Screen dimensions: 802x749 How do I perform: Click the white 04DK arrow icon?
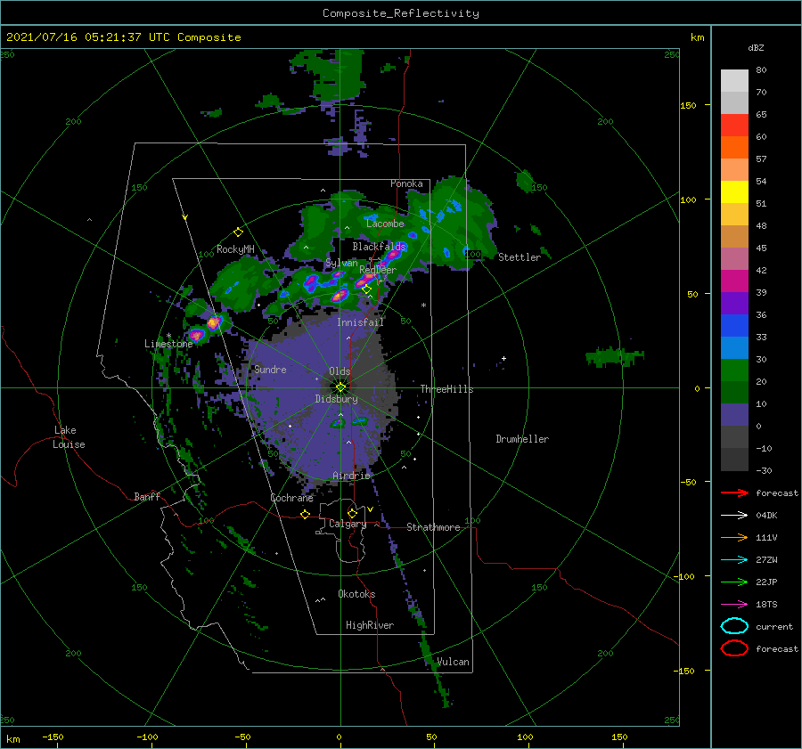click(x=734, y=516)
